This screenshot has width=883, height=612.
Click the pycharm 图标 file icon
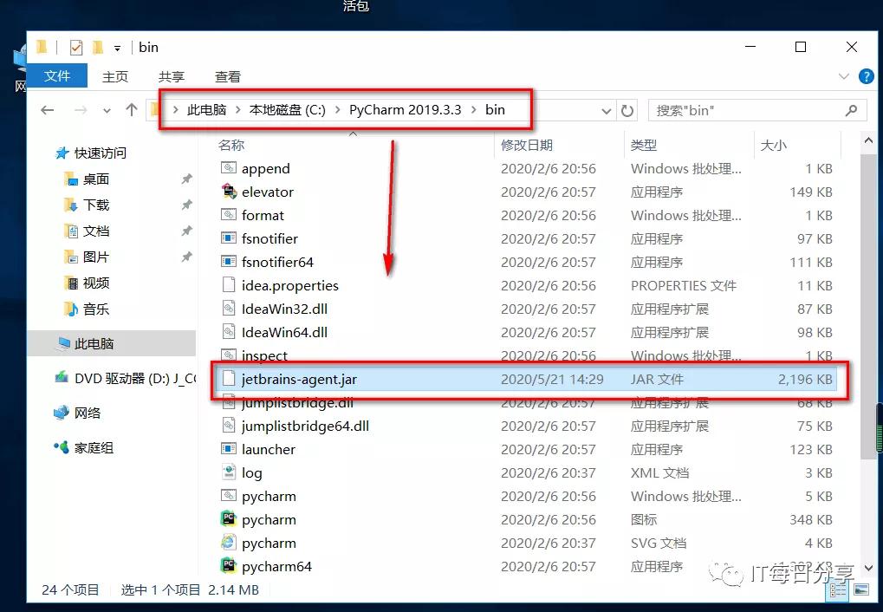tap(228, 519)
